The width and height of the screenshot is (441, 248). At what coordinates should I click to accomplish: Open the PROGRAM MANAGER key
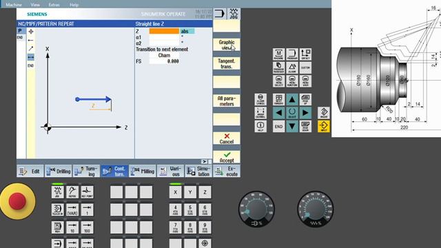click(278, 68)
